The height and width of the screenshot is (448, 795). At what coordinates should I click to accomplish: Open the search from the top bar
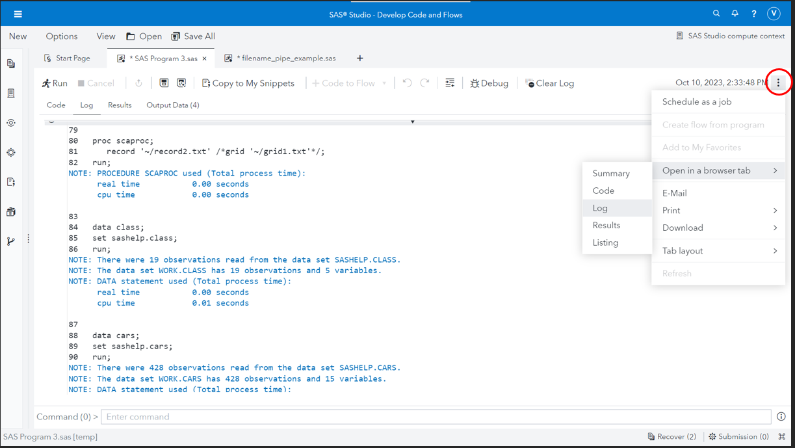[x=716, y=13]
